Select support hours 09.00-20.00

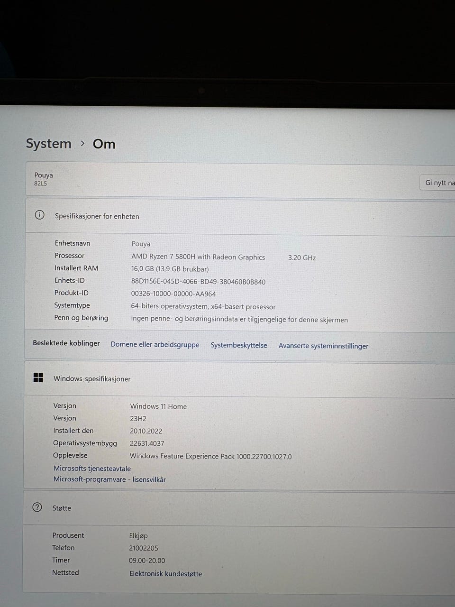(x=147, y=561)
